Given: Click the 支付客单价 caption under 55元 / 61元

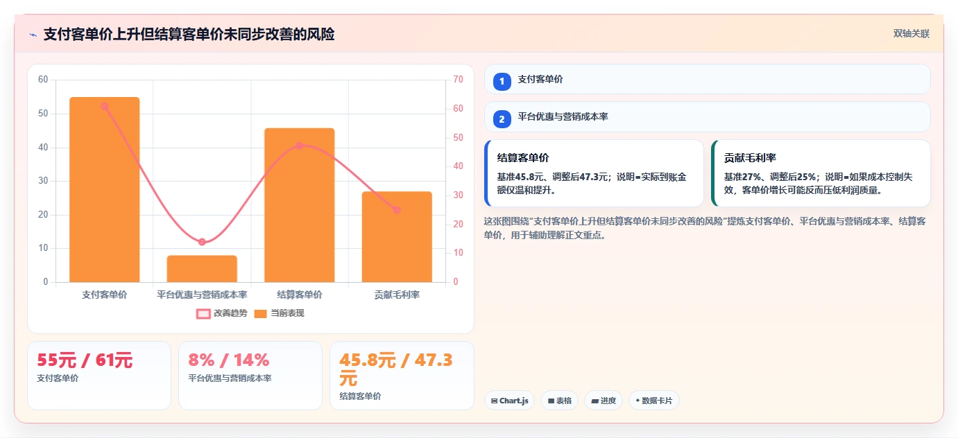Looking at the screenshot, I should click(x=58, y=378).
